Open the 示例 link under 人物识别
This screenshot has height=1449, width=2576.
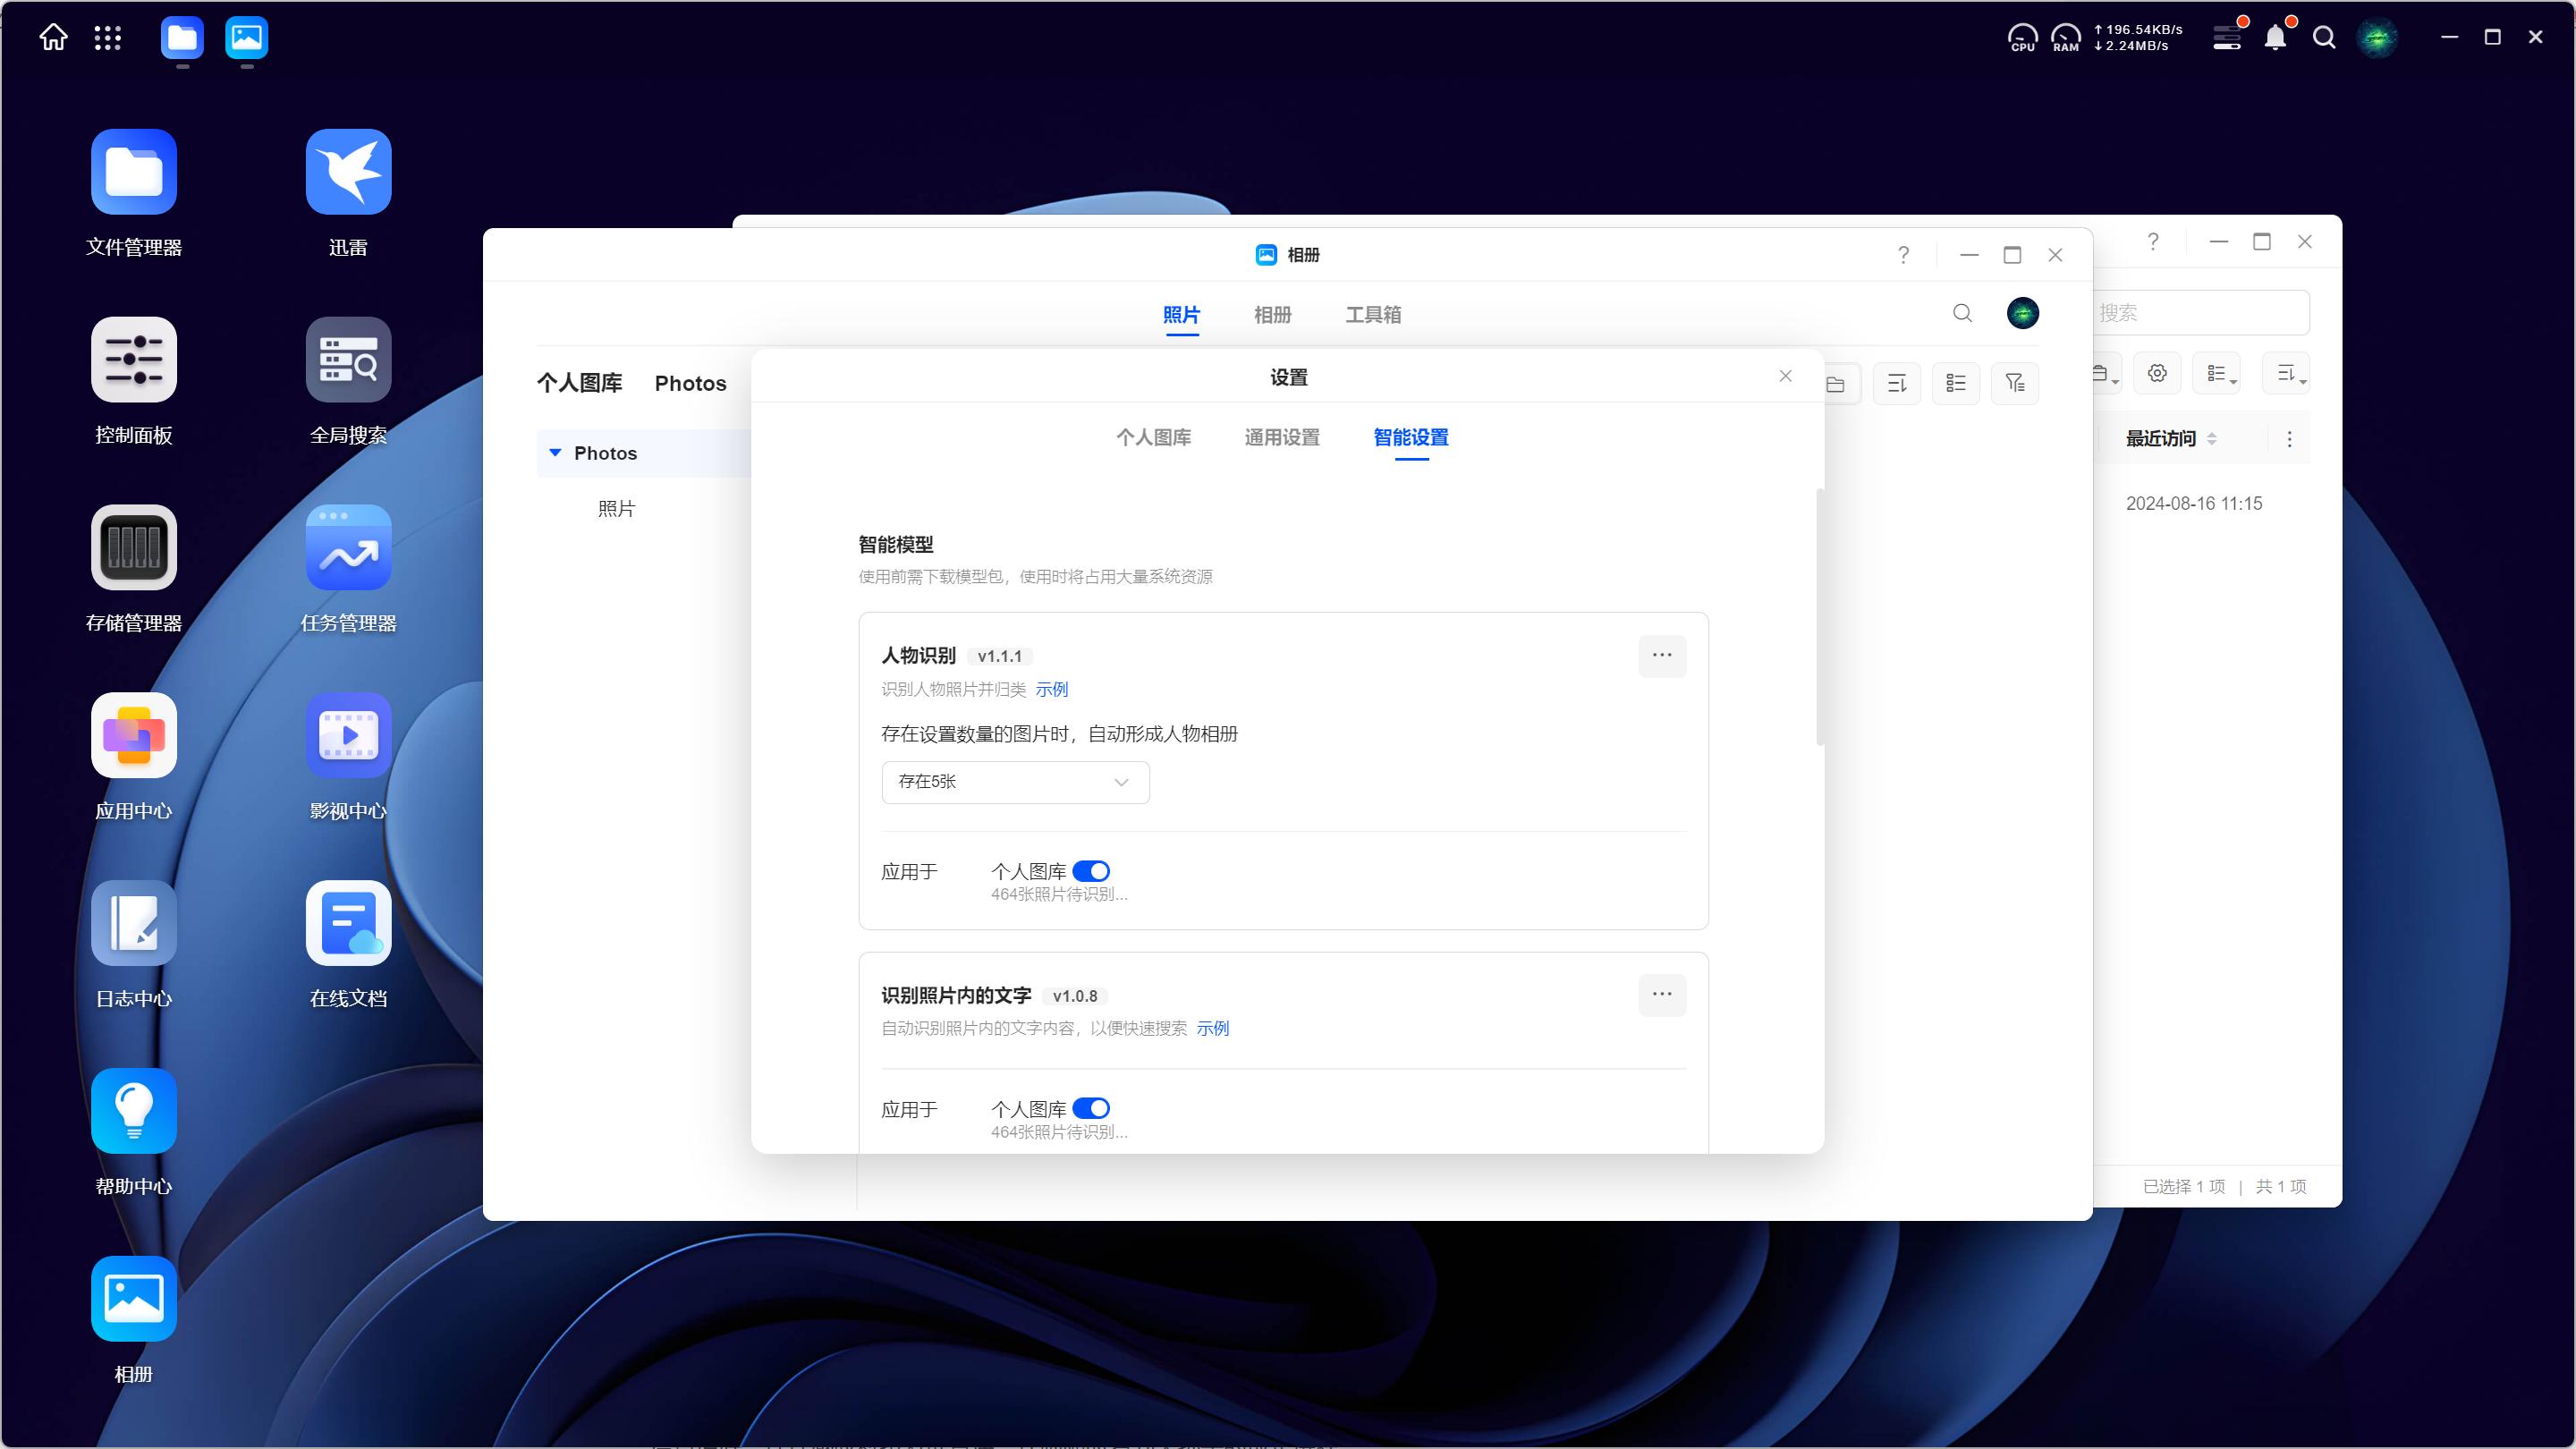[x=1052, y=689]
